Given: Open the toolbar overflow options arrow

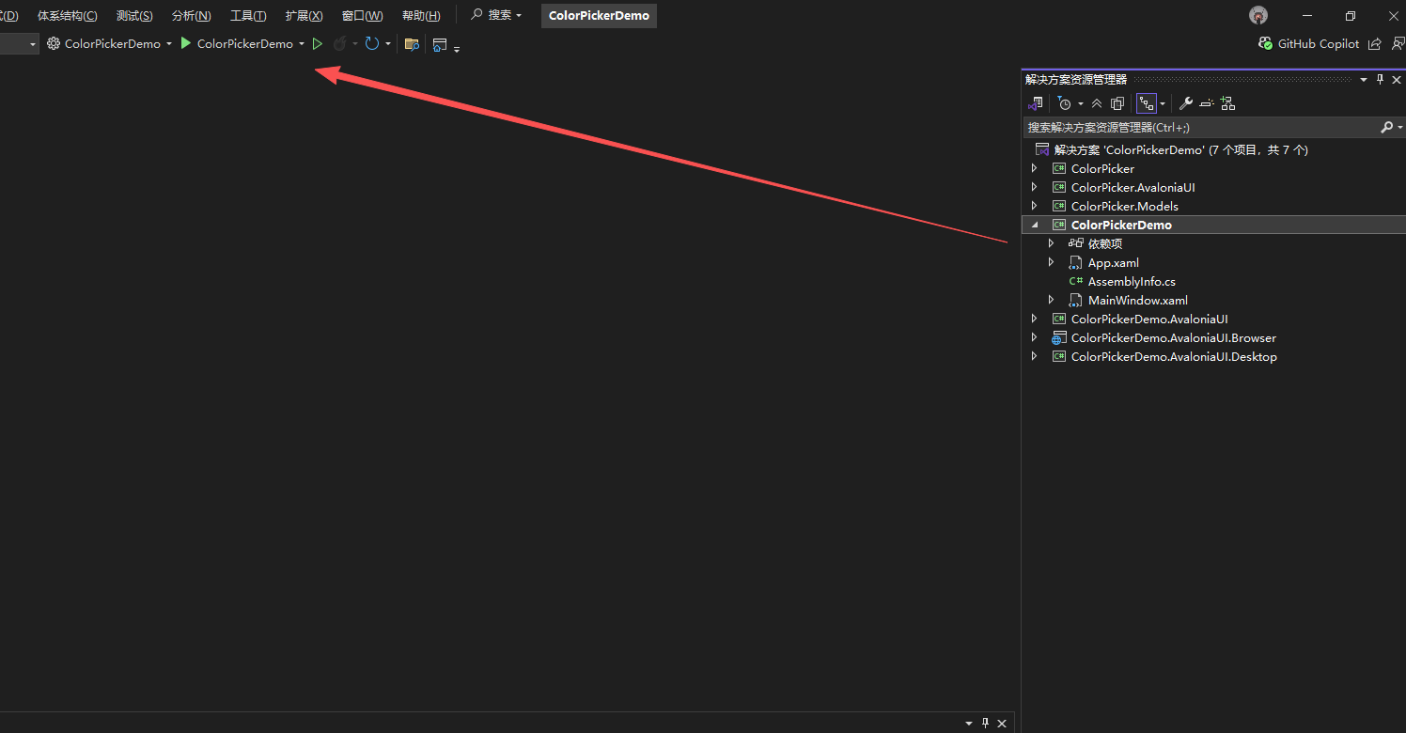Looking at the screenshot, I should click(x=457, y=49).
